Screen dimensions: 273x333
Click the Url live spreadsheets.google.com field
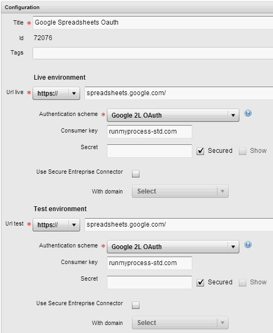tap(179, 93)
